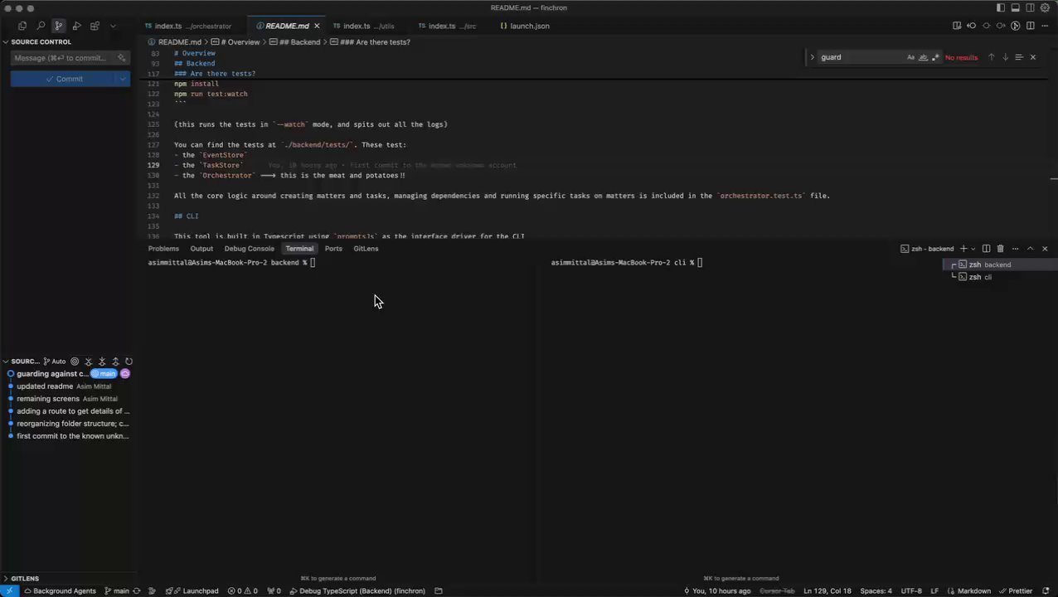Click the Commit button

click(64, 79)
